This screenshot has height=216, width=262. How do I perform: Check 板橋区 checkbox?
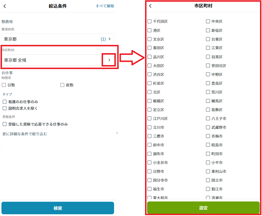tap(149, 101)
